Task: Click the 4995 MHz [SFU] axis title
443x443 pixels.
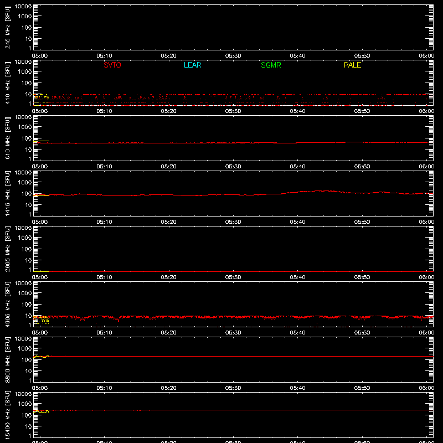Action: tap(7, 304)
